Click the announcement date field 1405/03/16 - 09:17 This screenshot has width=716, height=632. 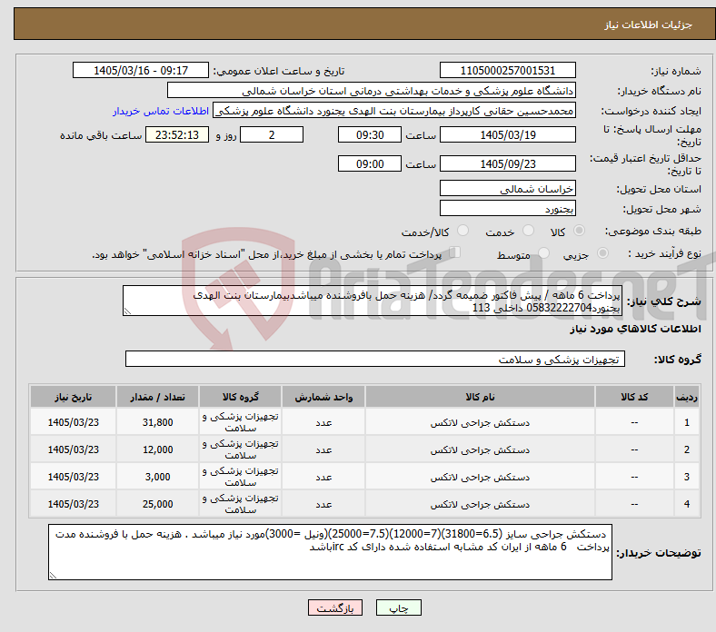[x=141, y=71]
